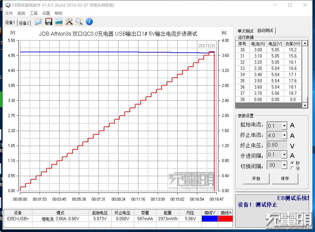Click the 5.073V starting voltage value
Viewport: 315px width, 232px height.
coord(100,219)
